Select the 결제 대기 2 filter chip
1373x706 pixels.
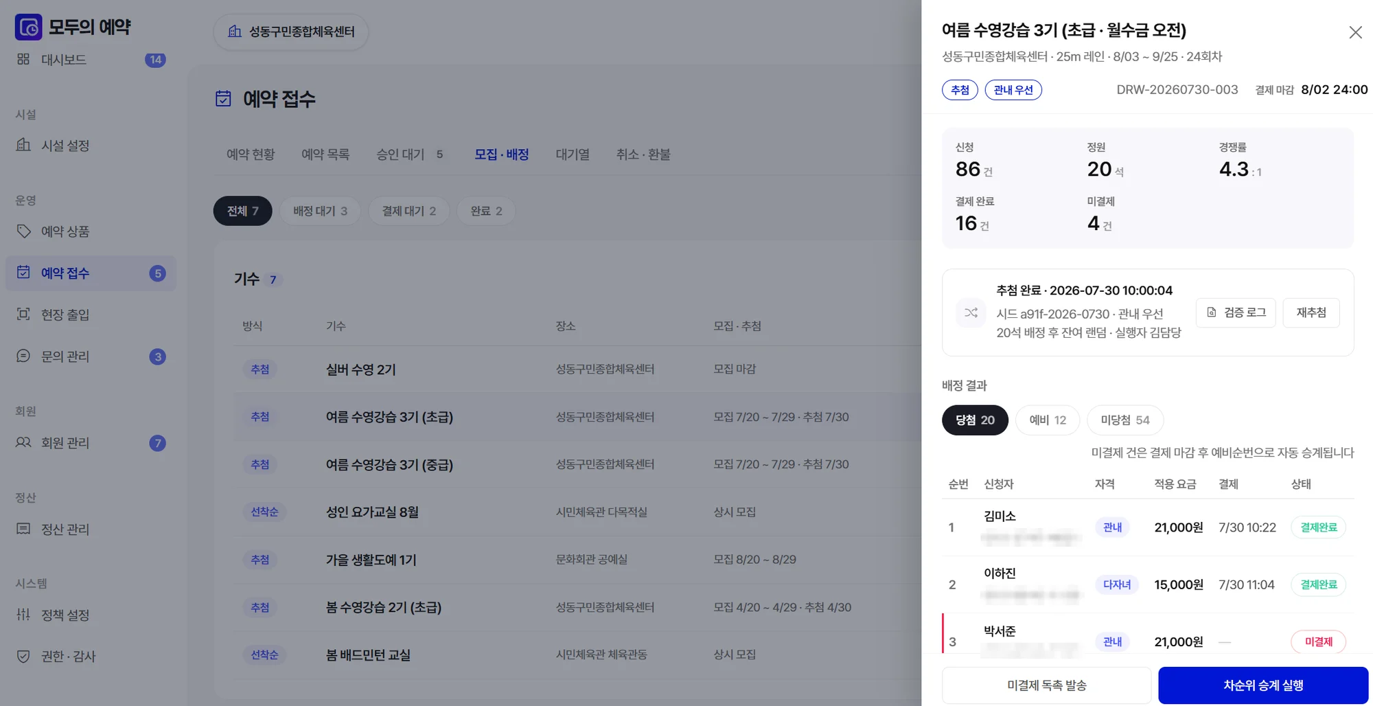pos(409,211)
